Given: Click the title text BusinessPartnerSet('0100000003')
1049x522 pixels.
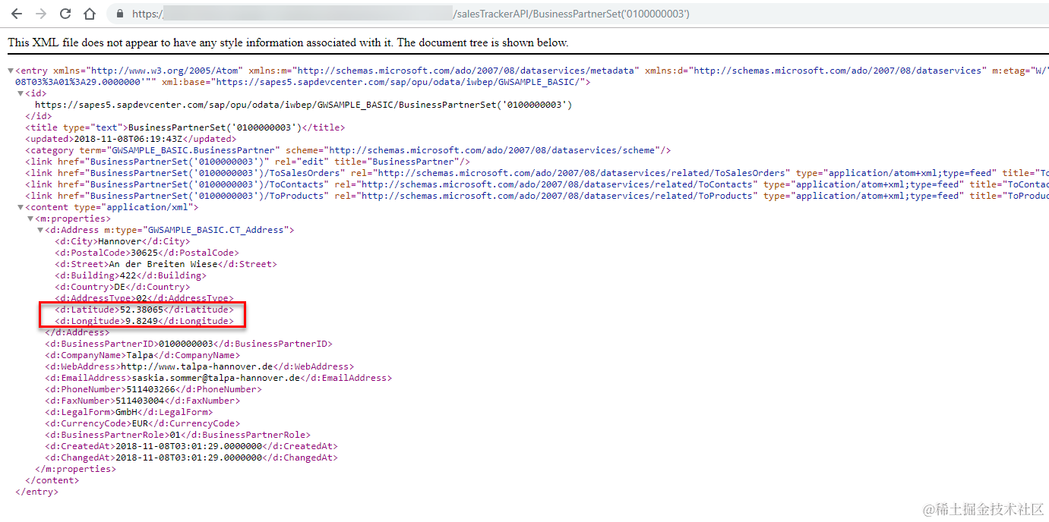Looking at the screenshot, I should tap(215, 127).
